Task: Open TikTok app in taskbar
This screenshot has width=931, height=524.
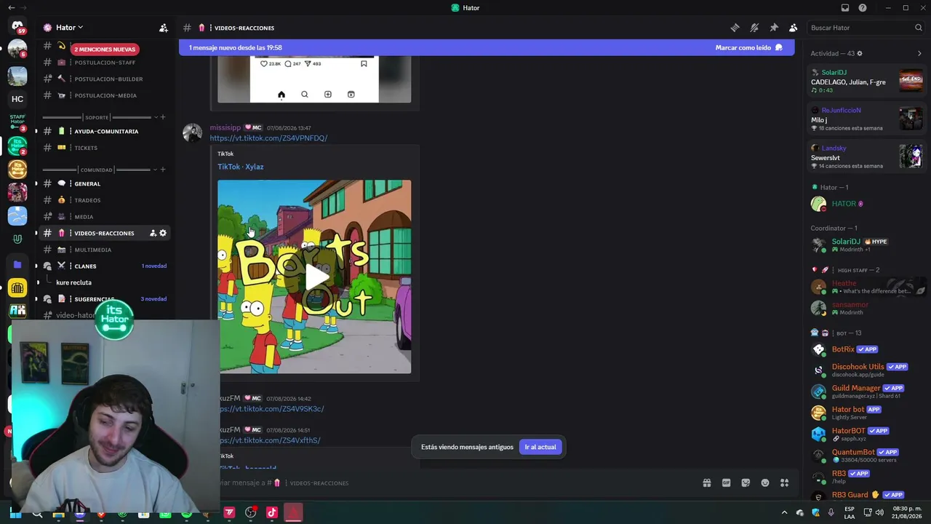Action: [x=272, y=512]
